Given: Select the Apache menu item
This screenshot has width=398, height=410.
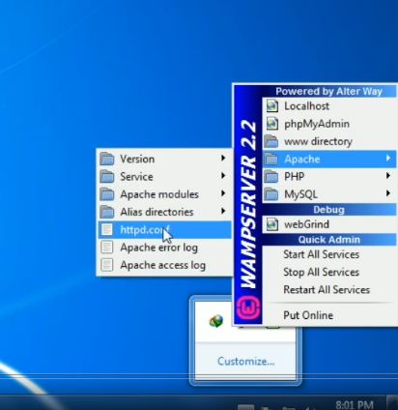Looking at the screenshot, I should tap(329, 159).
